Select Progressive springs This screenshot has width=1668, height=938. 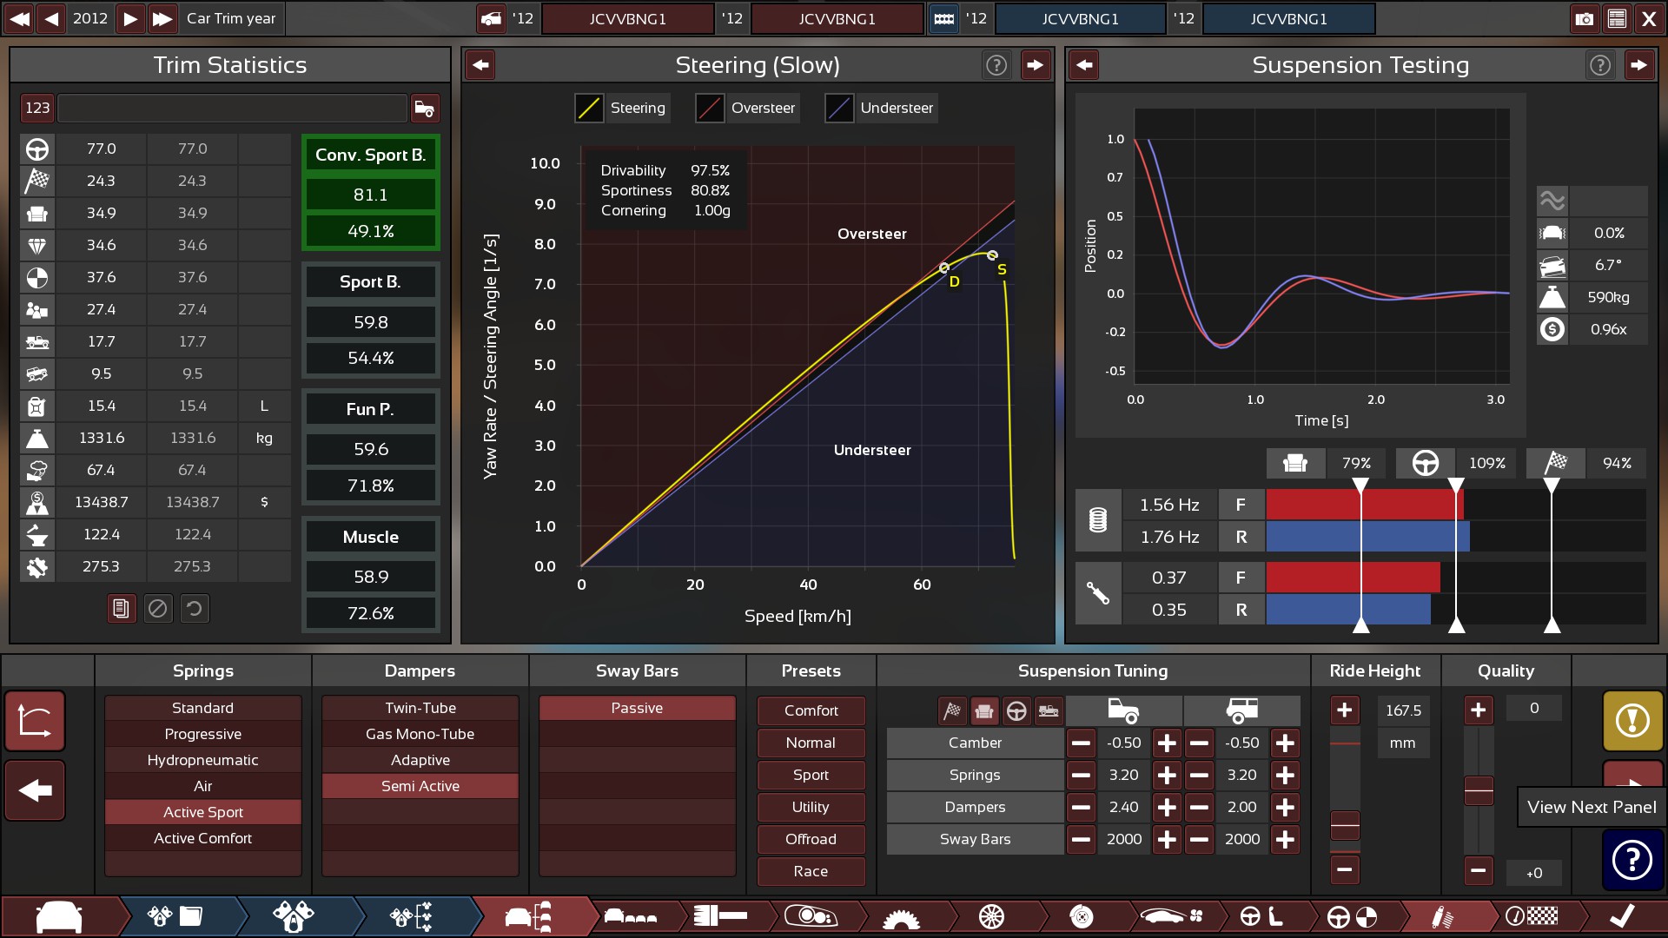coord(203,734)
